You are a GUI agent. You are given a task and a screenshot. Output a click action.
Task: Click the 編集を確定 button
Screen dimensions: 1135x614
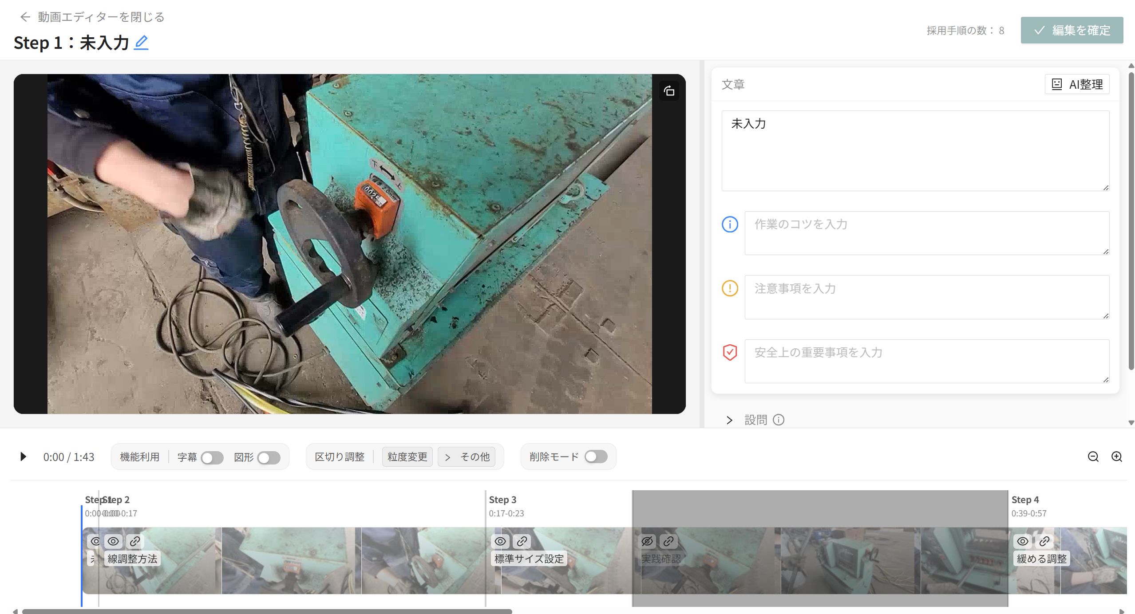(1072, 30)
